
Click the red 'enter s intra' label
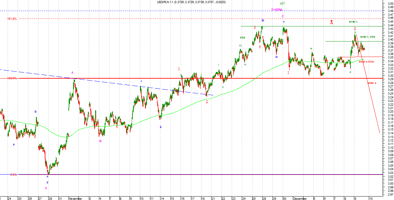(x=366, y=62)
